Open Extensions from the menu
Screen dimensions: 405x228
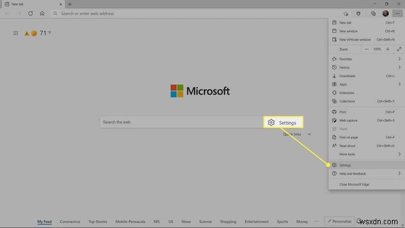coord(366,93)
